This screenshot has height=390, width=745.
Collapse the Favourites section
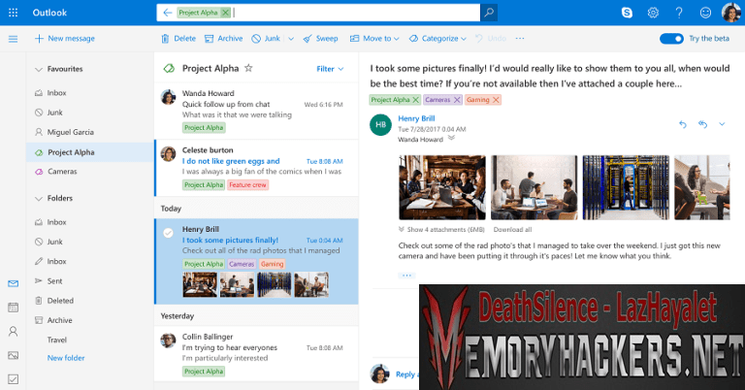click(x=39, y=69)
